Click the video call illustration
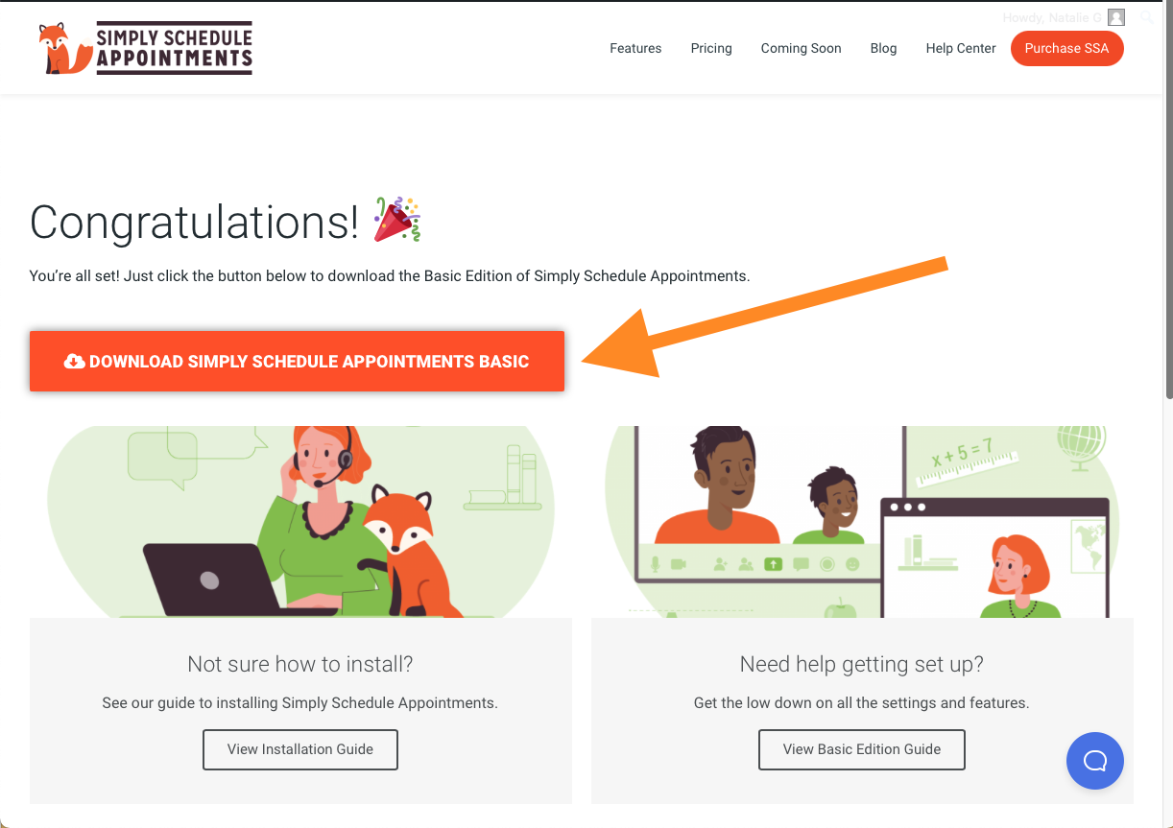Image resolution: width=1173 pixels, height=828 pixels. (862, 521)
